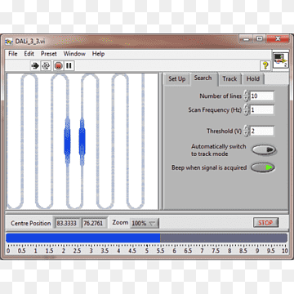Click the STOP button
This screenshot has width=294, height=294.
click(265, 223)
